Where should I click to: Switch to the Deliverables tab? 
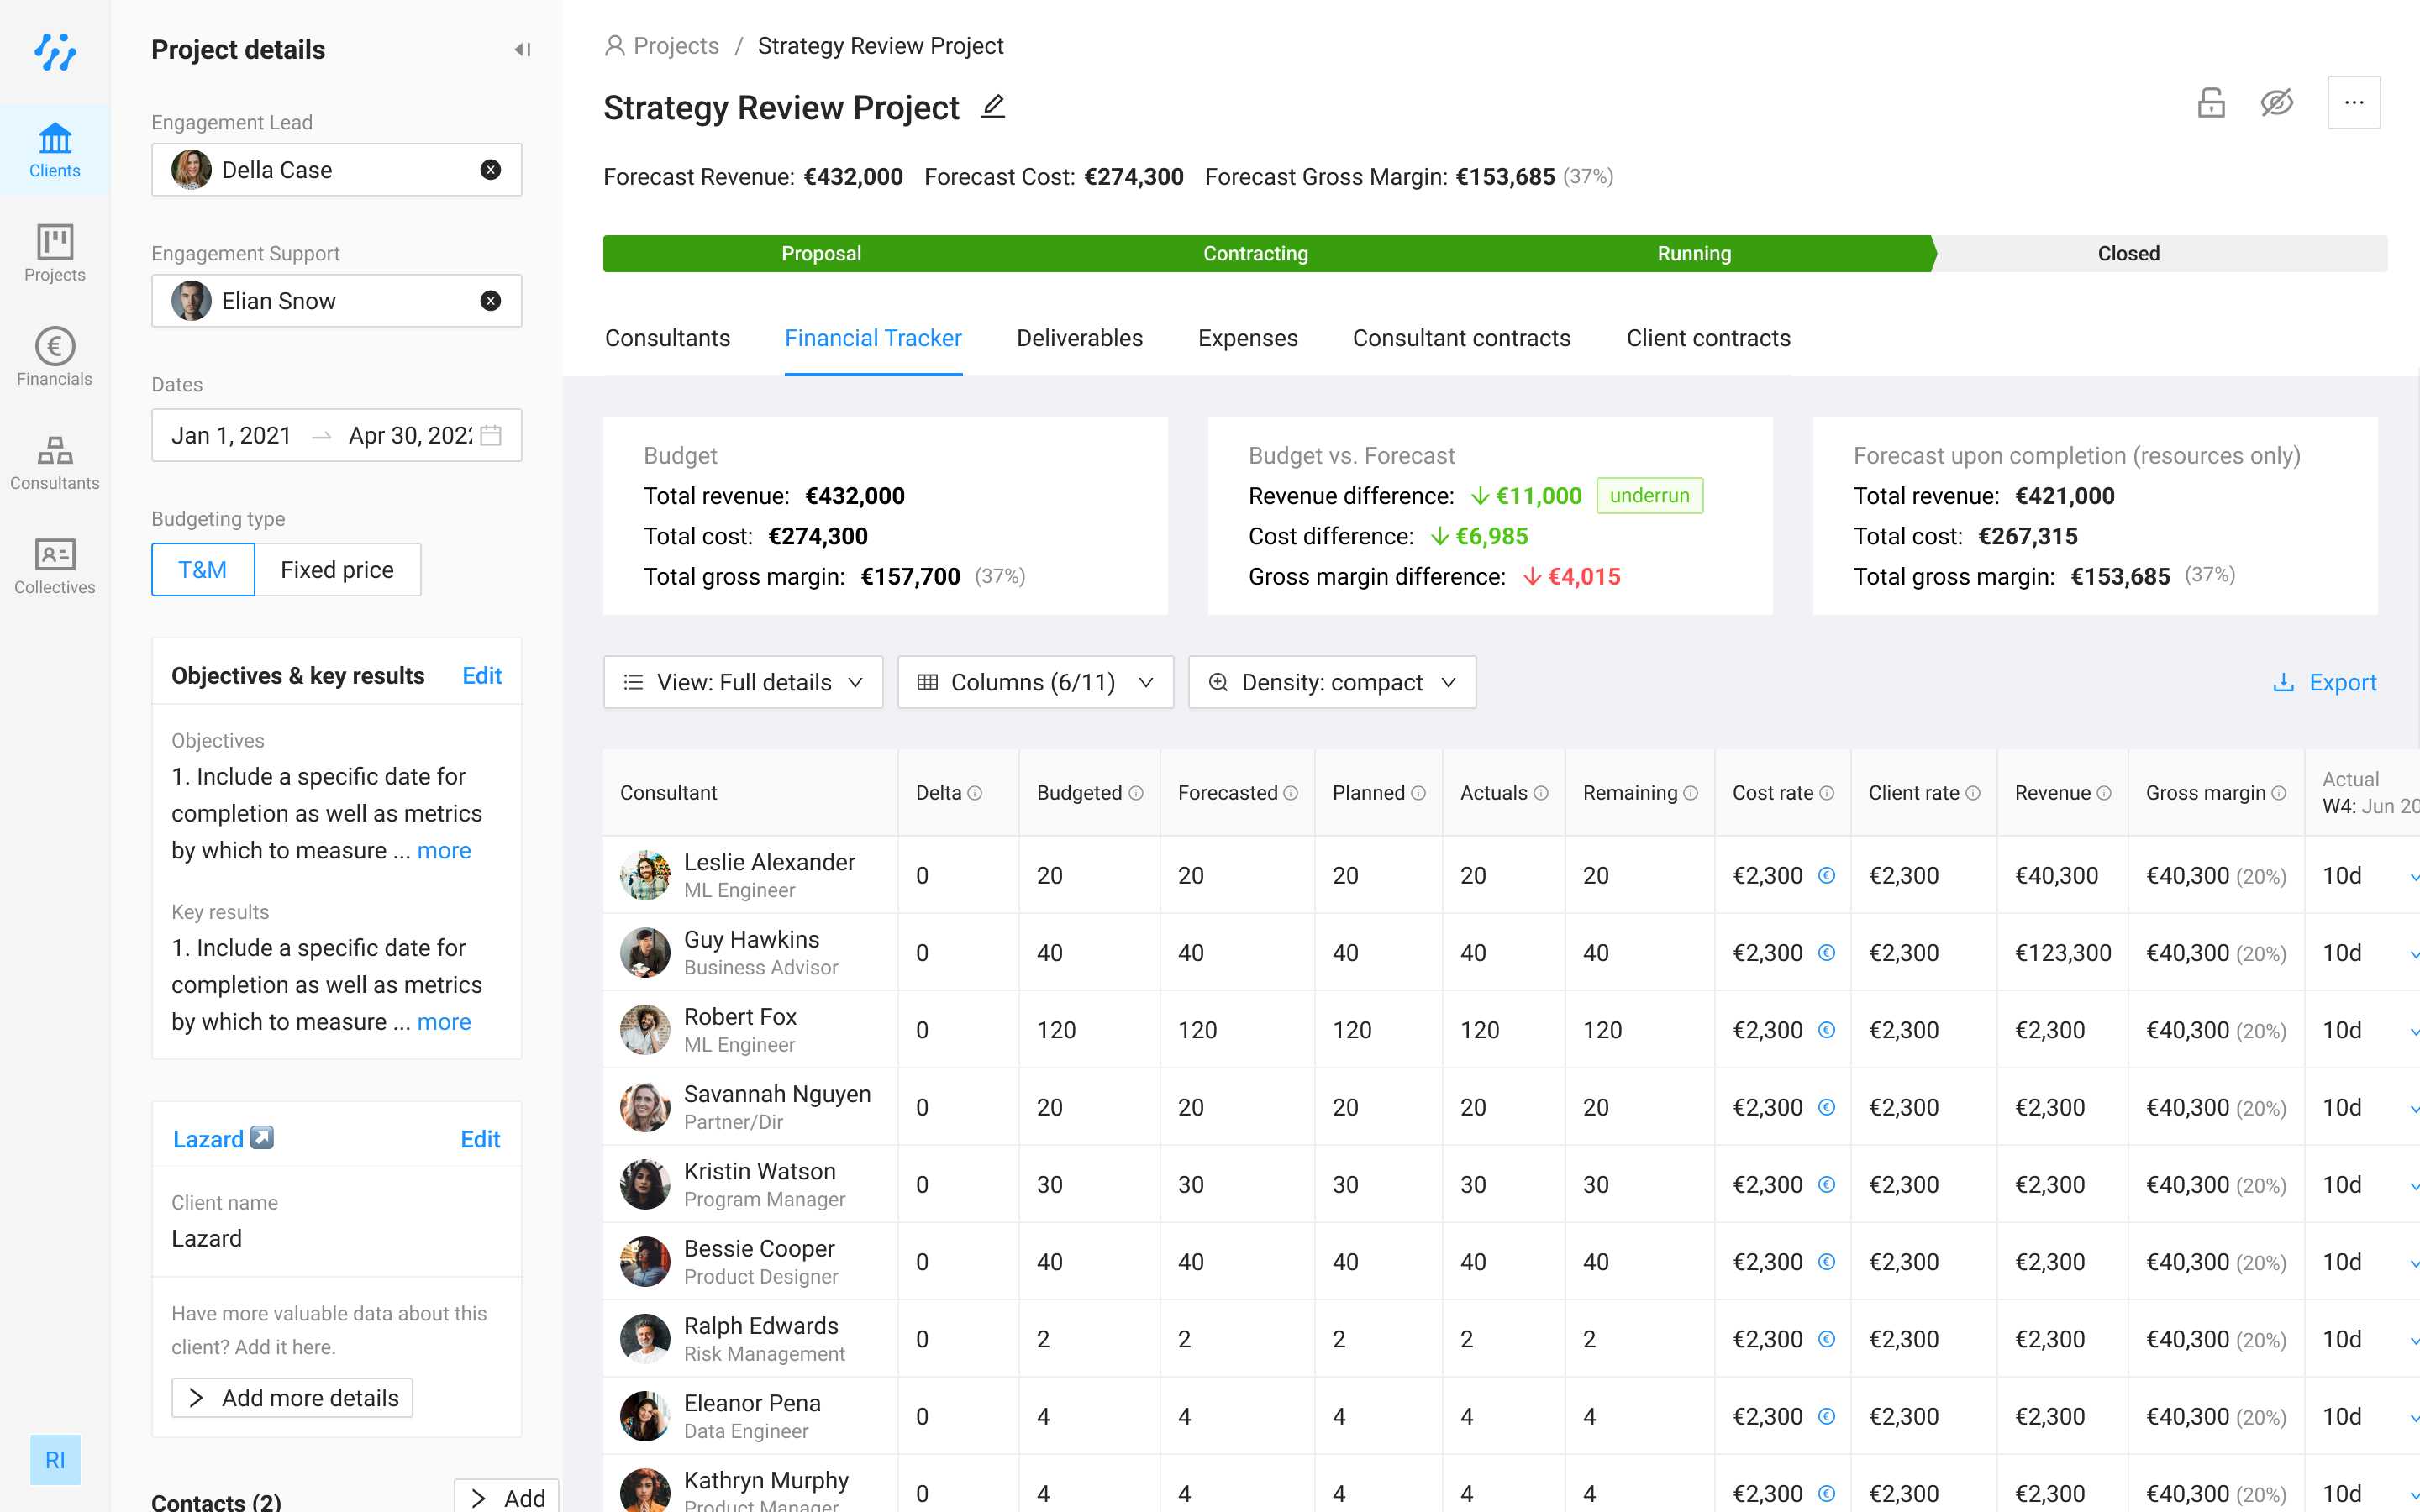click(1079, 338)
